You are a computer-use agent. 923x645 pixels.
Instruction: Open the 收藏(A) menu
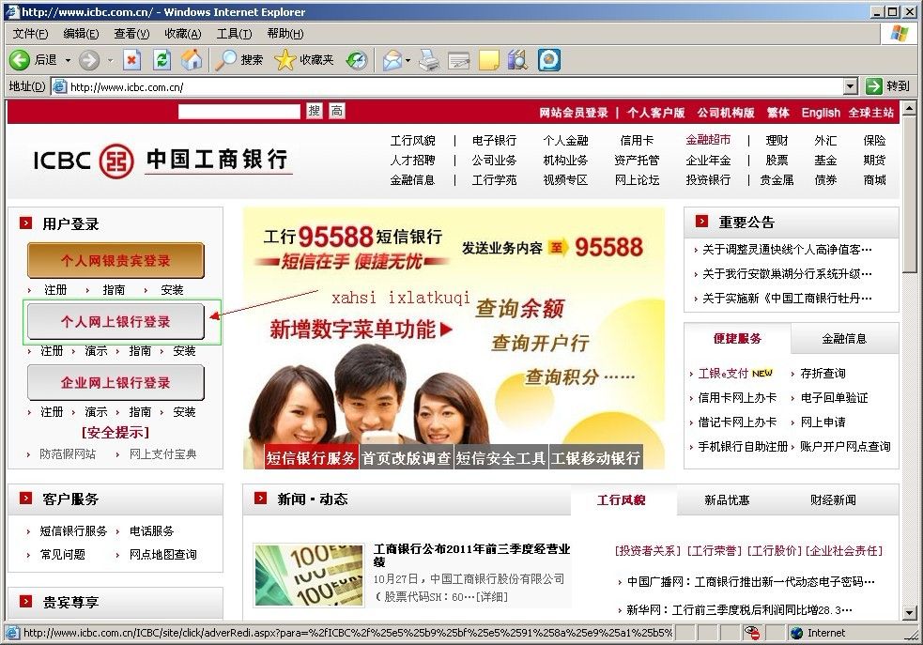(x=183, y=34)
